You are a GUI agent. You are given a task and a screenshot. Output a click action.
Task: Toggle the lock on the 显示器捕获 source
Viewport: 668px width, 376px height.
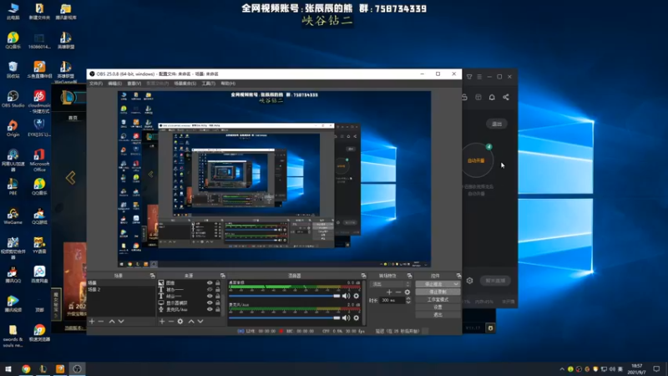click(218, 302)
